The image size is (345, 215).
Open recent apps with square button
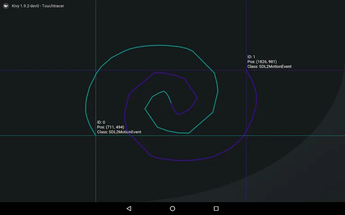click(216, 208)
